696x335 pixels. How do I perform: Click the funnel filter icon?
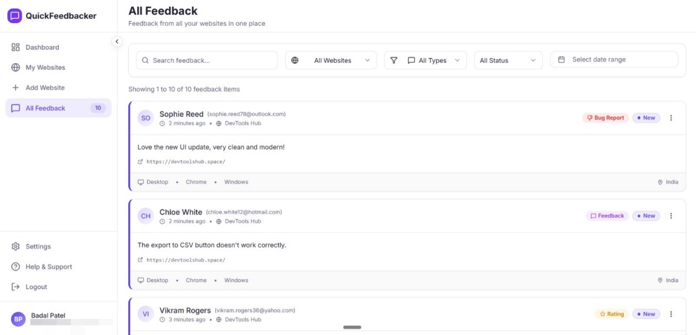pyautogui.click(x=394, y=60)
